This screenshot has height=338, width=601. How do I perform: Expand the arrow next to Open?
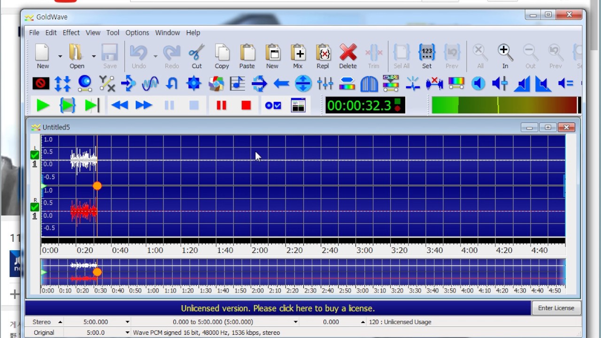pos(93,56)
